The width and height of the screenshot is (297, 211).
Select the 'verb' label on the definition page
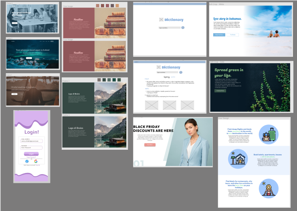coord(147,88)
